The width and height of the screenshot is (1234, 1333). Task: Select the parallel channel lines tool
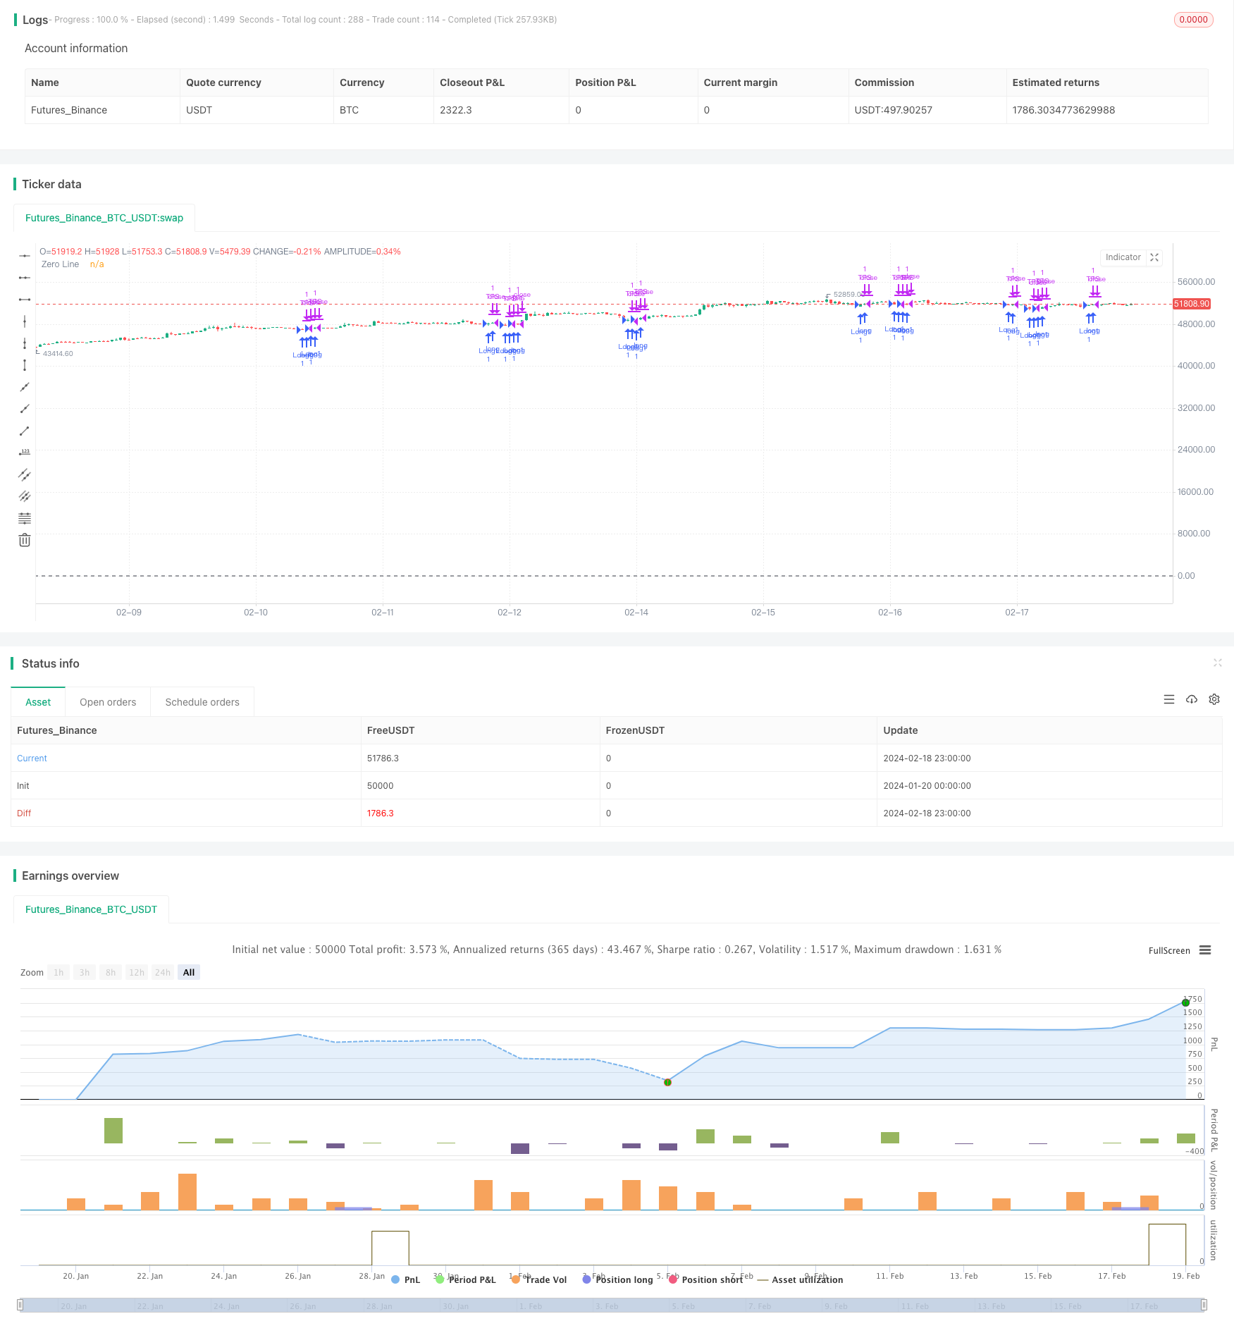click(x=25, y=474)
